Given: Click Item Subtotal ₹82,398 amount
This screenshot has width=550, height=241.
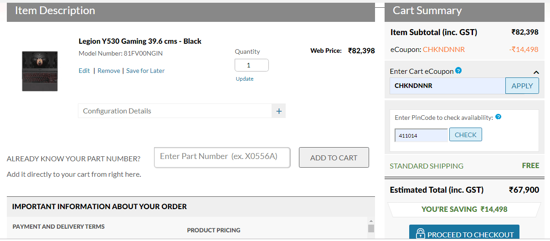Looking at the screenshot, I should click(525, 32).
